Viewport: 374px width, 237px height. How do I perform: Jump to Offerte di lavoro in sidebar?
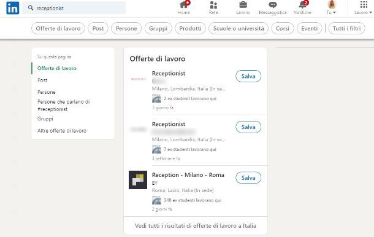coord(57,68)
